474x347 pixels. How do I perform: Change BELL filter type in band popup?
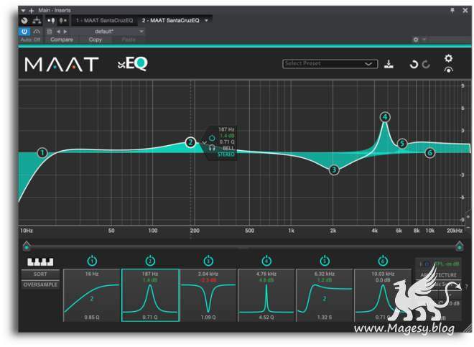pos(228,148)
